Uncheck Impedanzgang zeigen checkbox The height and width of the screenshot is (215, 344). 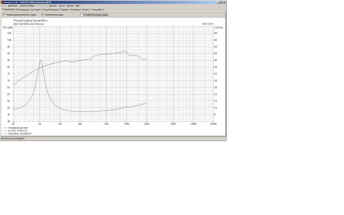tap(42, 15)
